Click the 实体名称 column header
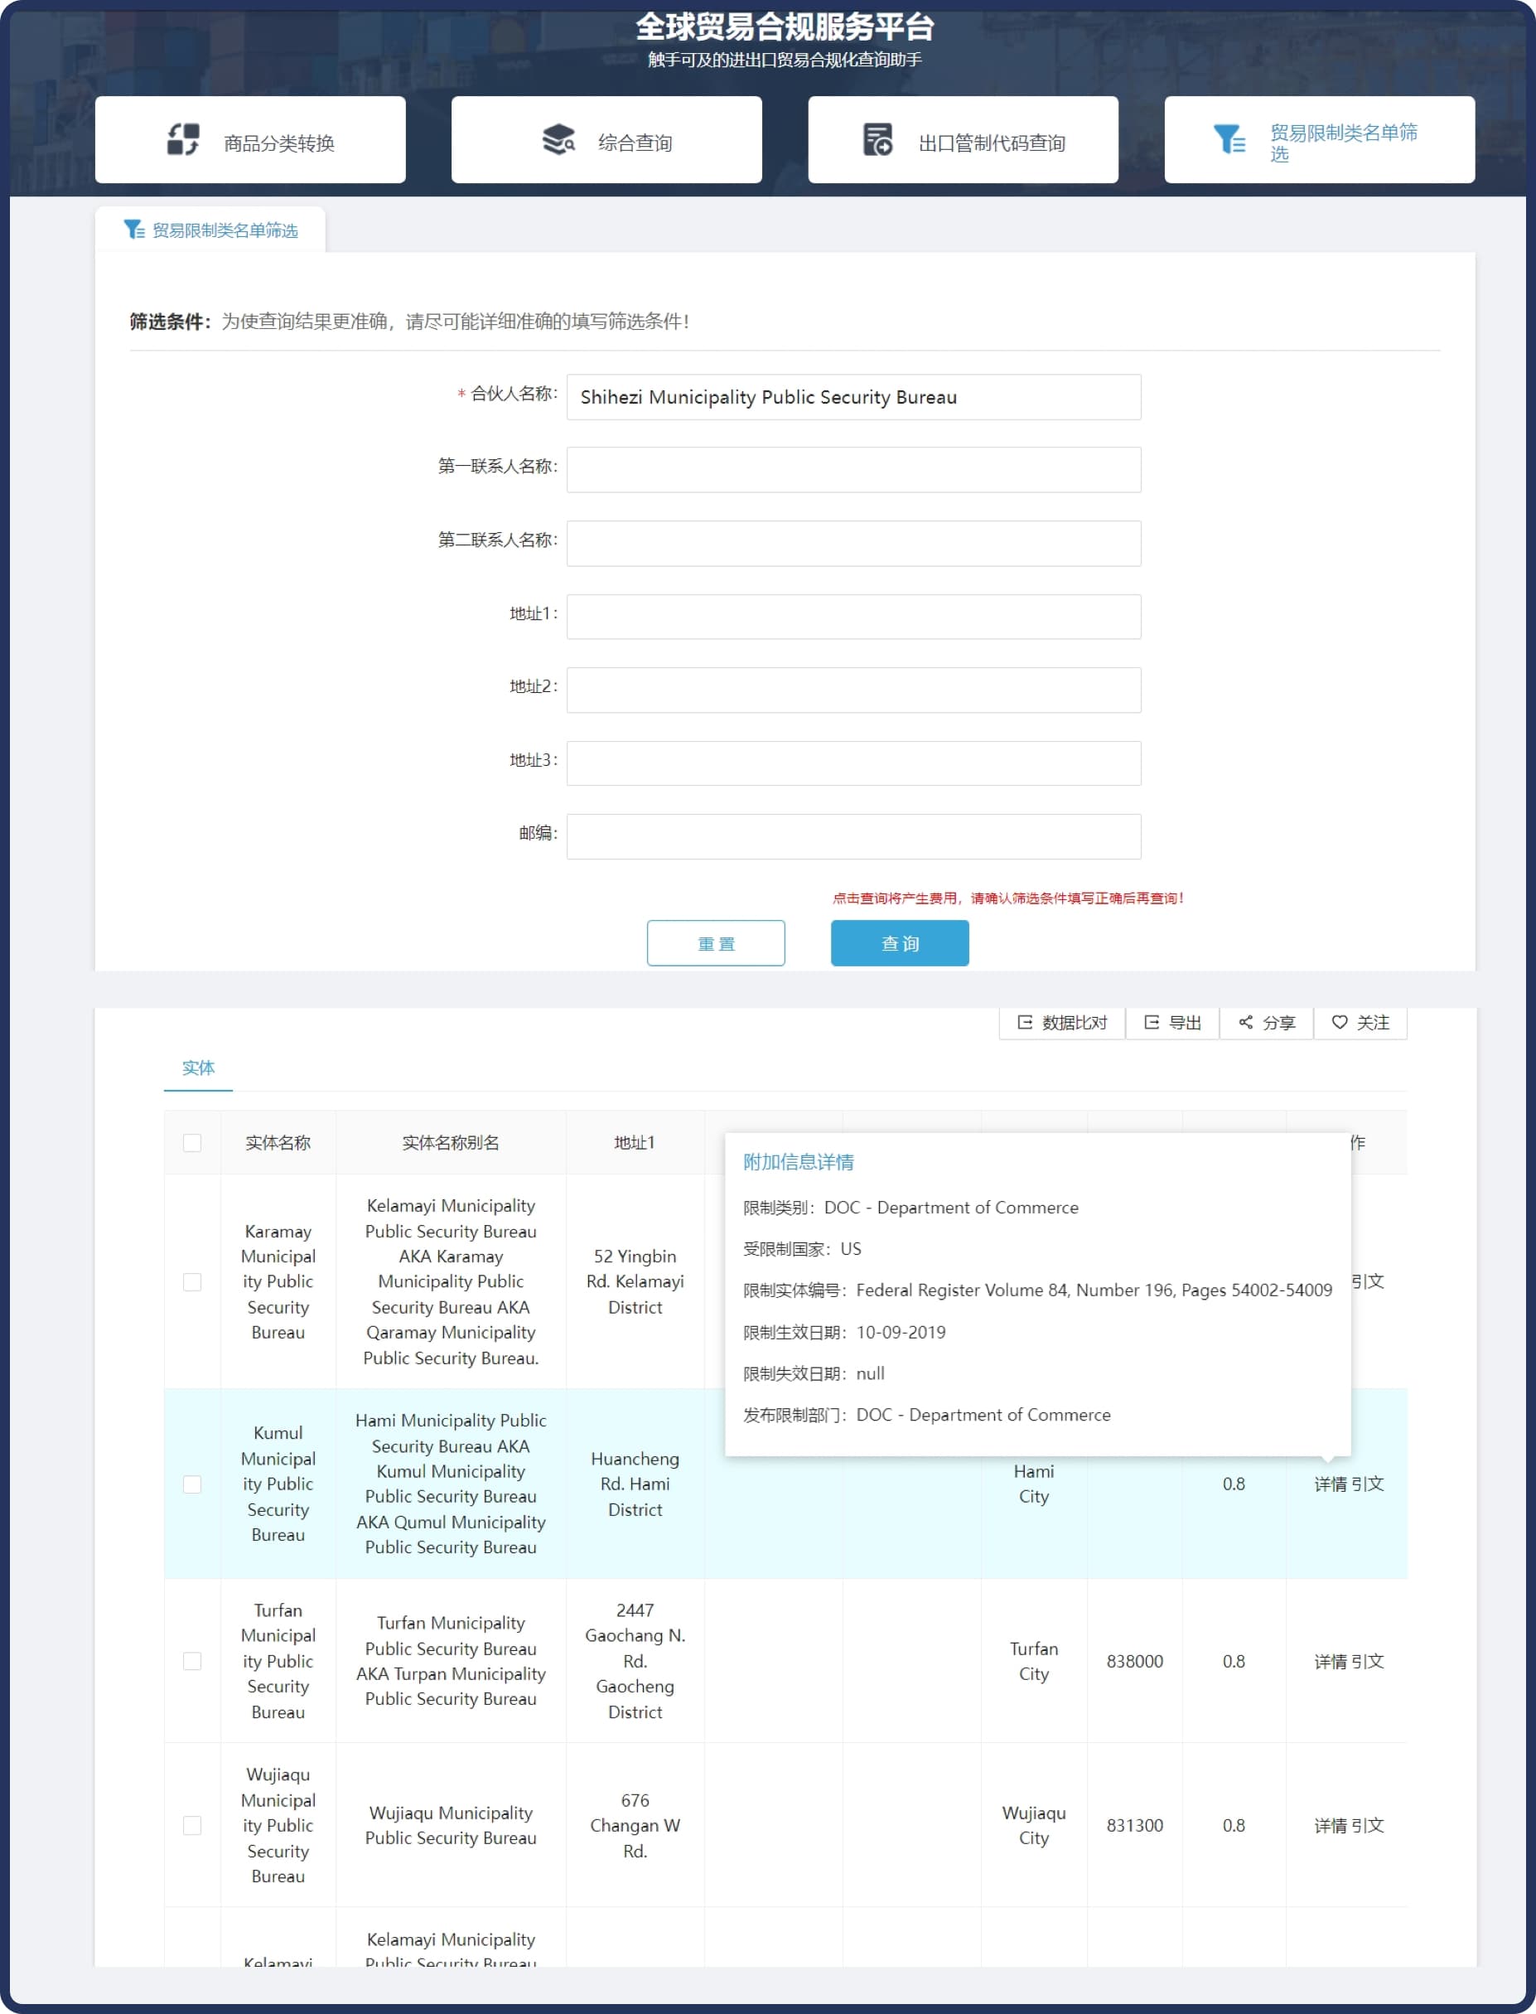Viewport: 1536px width, 2014px height. tap(278, 1142)
